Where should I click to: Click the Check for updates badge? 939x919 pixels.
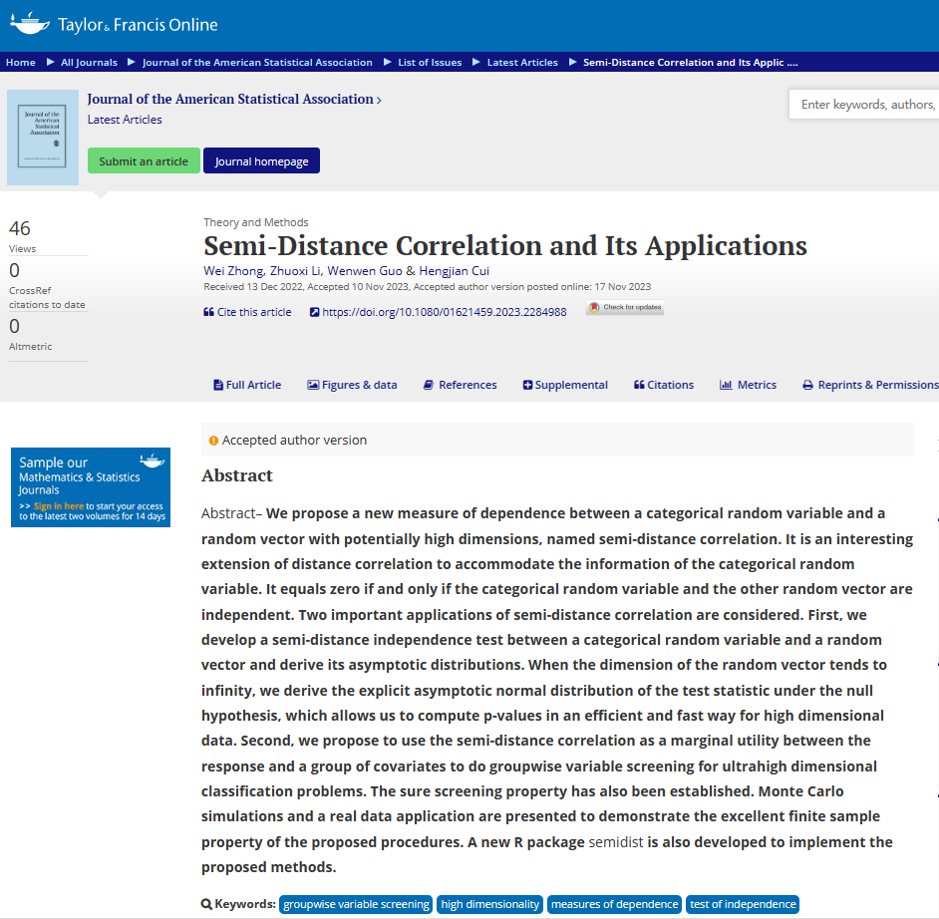tap(625, 308)
